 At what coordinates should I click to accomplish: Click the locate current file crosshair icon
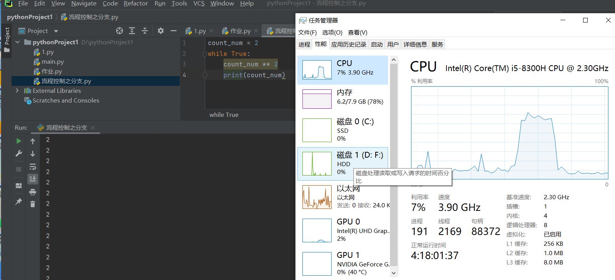click(x=119, y=31)
